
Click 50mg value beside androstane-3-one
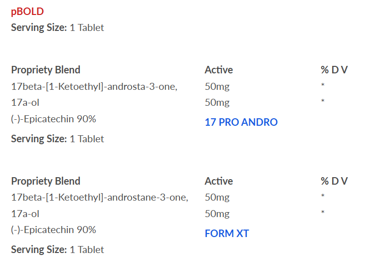217,198
